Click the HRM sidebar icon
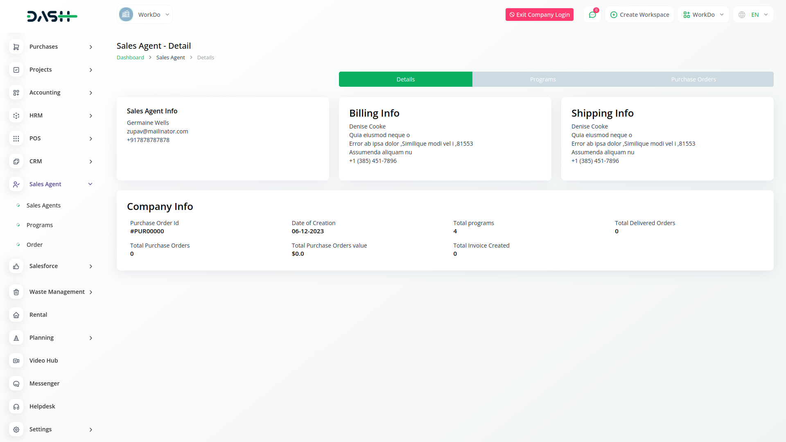This screenshot has width=786, height=442. (16, 116)
